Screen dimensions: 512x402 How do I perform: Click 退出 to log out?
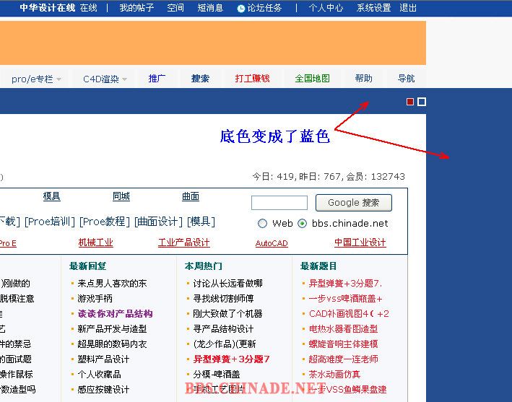[408, 8]
